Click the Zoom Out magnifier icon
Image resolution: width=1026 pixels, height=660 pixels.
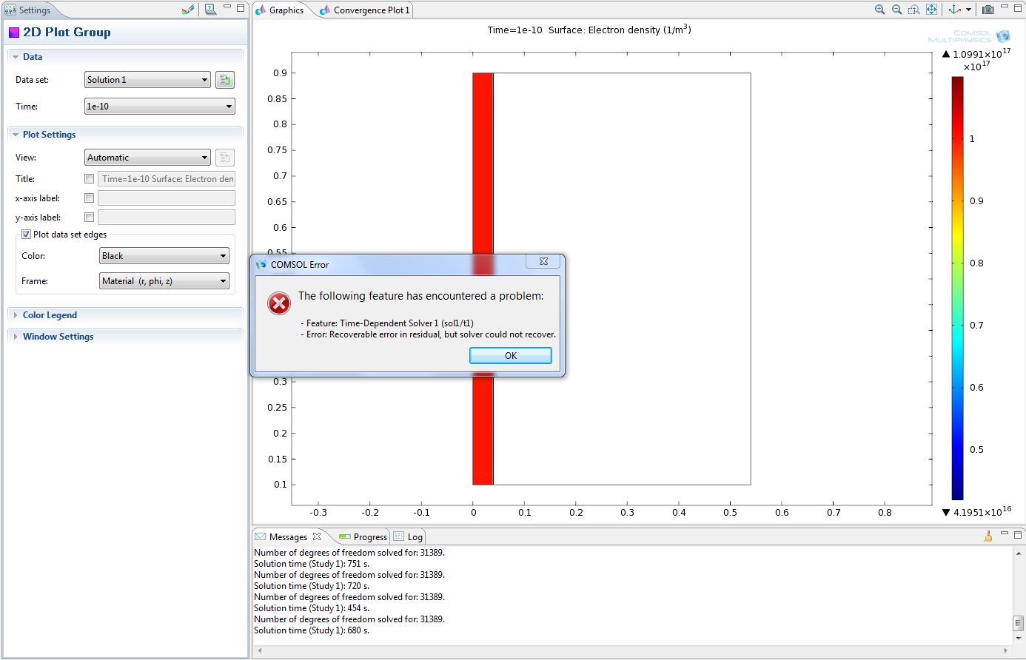pyautogui.click(x=896, y=10)
